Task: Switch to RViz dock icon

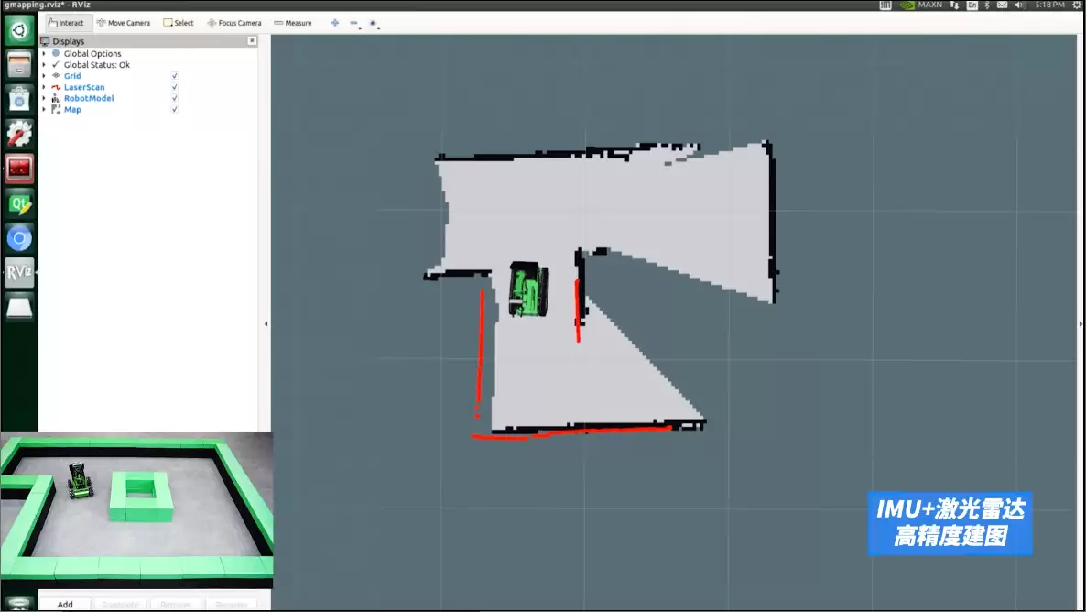Action: (19, 272)
